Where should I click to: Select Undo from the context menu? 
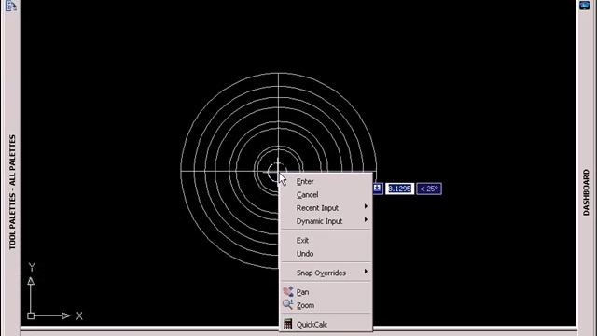tap(326, 254)
